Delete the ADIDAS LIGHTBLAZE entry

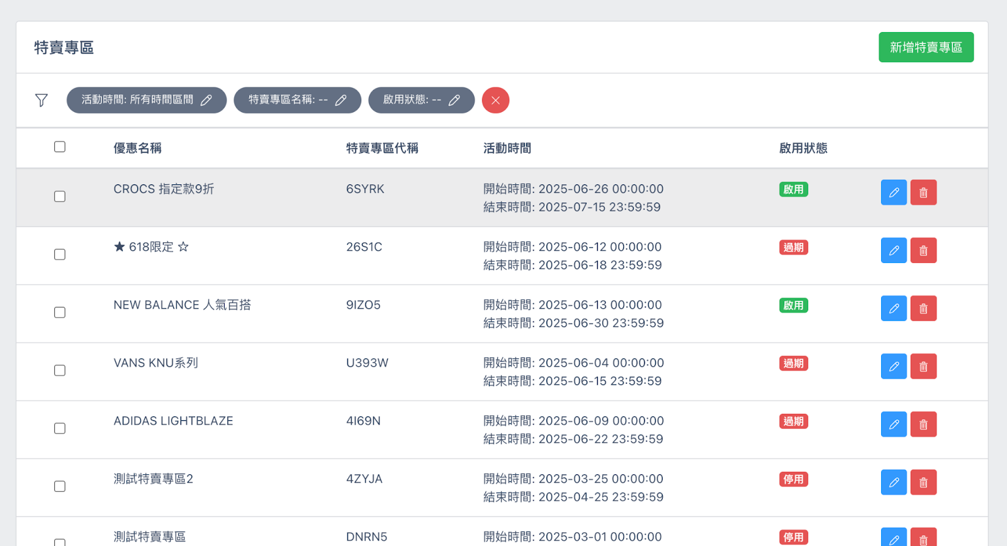pos(923,424)
